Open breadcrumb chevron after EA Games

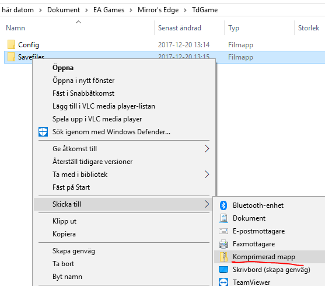[131, 10]
